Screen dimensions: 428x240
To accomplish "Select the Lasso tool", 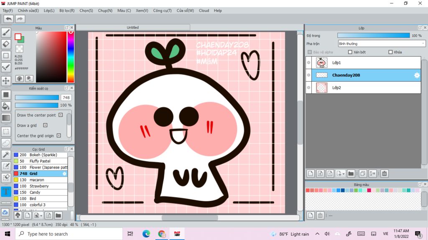I will point(6,143).
